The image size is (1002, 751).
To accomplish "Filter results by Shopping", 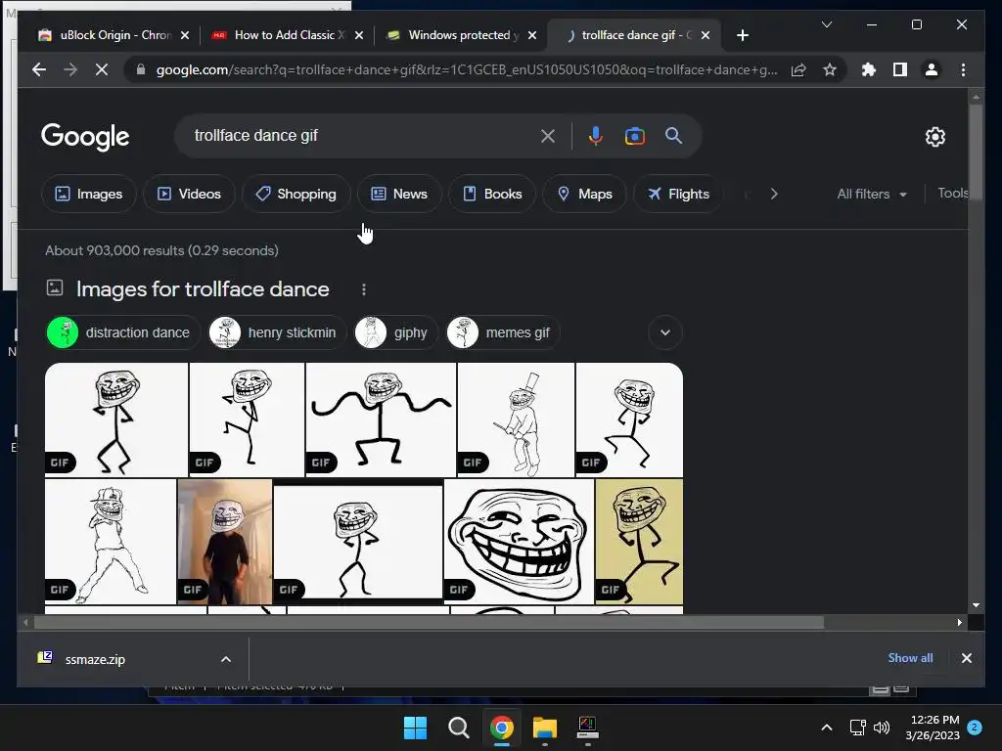I will click(296, 194).
